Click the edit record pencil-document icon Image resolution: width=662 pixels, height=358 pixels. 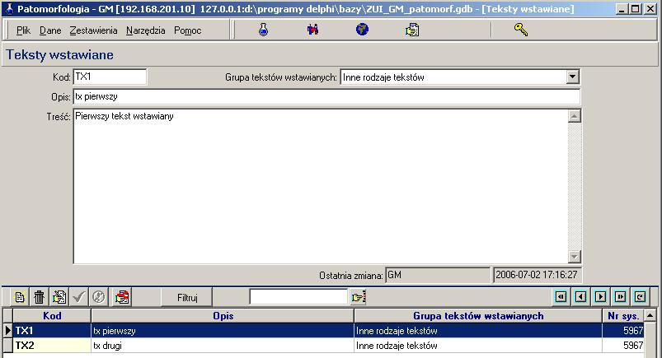59,297
